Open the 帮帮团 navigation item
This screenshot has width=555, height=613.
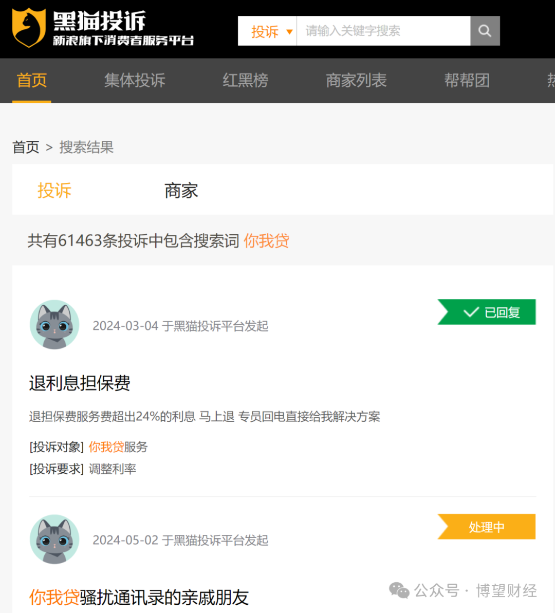[467, 81]
